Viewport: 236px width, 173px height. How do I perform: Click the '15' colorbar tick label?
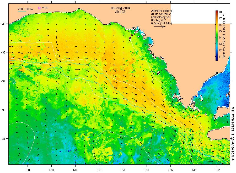point(220,31)
